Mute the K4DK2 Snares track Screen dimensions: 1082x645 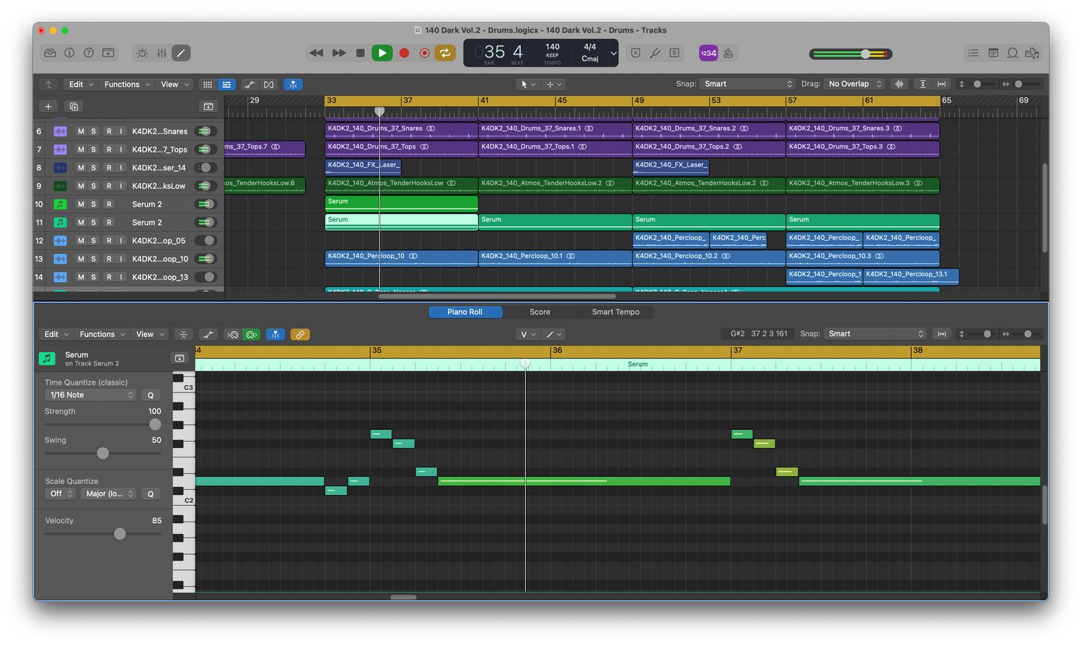tap(81, 131)
